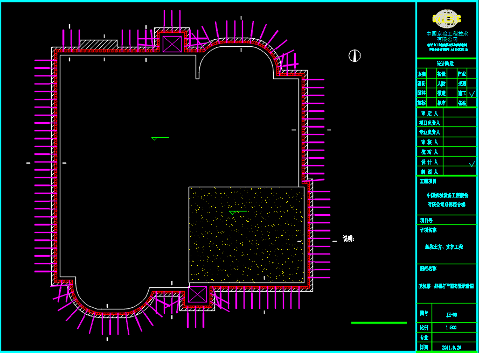Image resolution: width=479 pixels, height=353 pixels.
Task: Select the 1:500 scale value
Action: click(452, 327)
